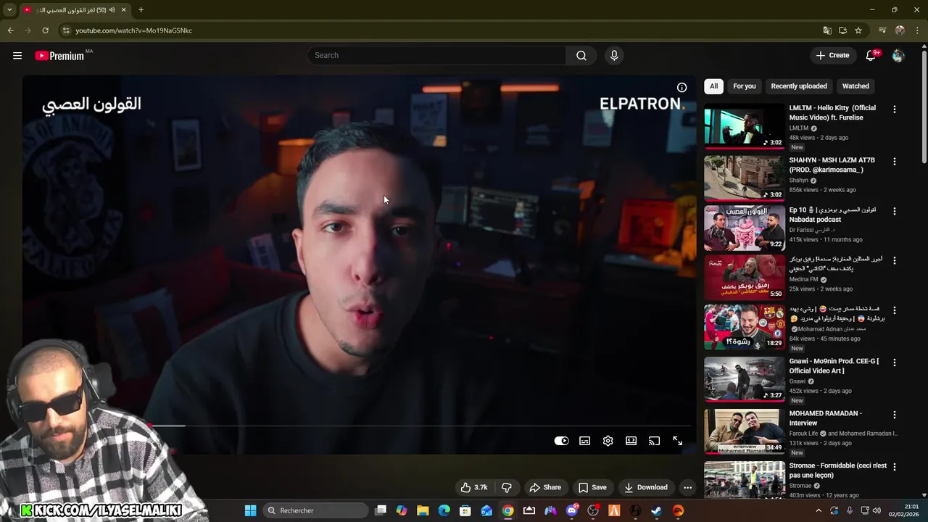This screenshot has width=928, height=522.
Task: Open LMLTM Hello Kitty video thumbnail
Action: 745,126
